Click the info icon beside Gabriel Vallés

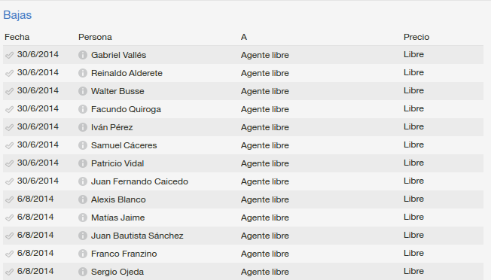pos(82,55)
